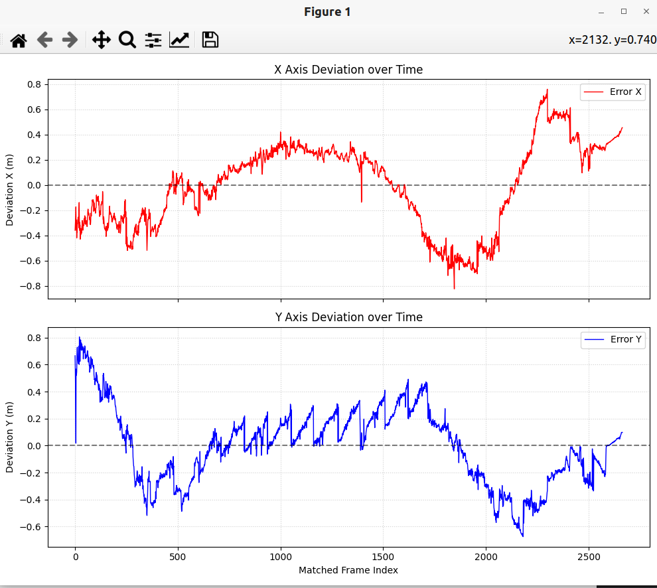Click the Figure 1 window title
This screenshot has width=657, height=588.
[x=327, y=12]
